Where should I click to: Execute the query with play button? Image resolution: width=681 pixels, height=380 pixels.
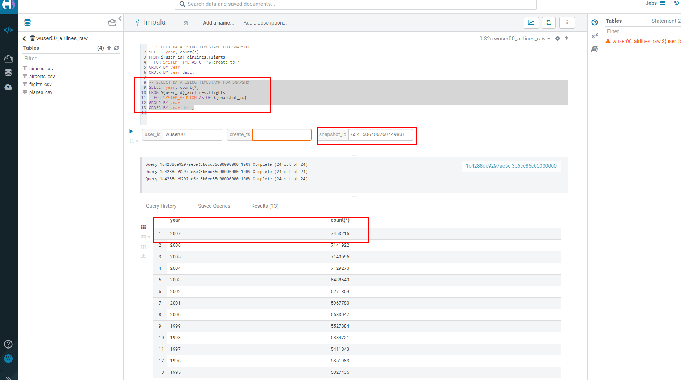(x=131, y=131)
